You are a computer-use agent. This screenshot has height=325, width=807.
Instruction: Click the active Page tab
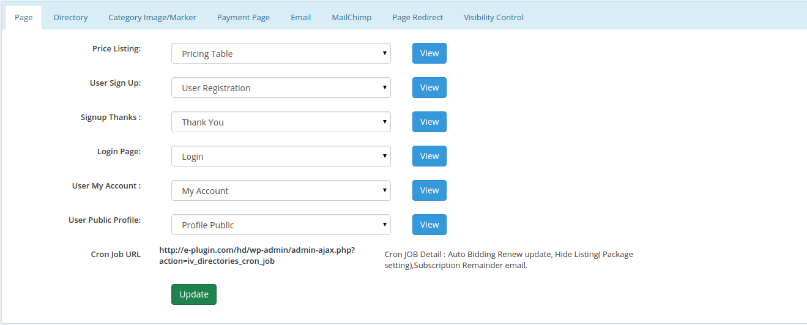click(24, 17)
